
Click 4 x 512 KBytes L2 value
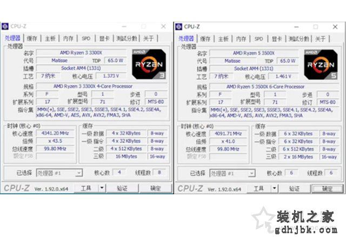click(126, 149)
